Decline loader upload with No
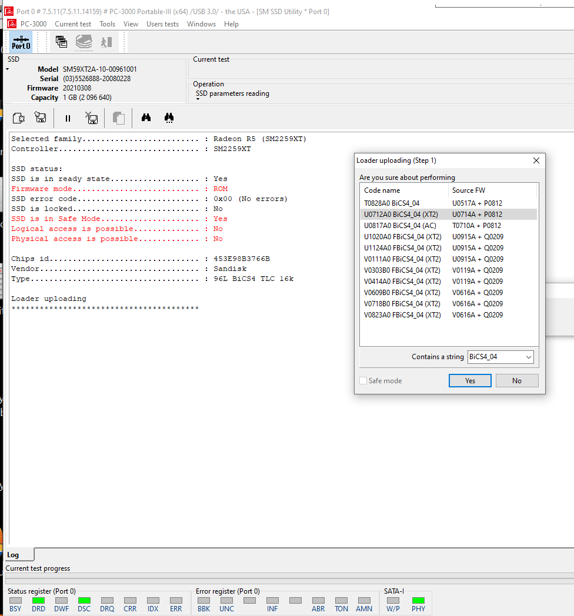Viewport: 574px width, 616px height. coord(517,381)
